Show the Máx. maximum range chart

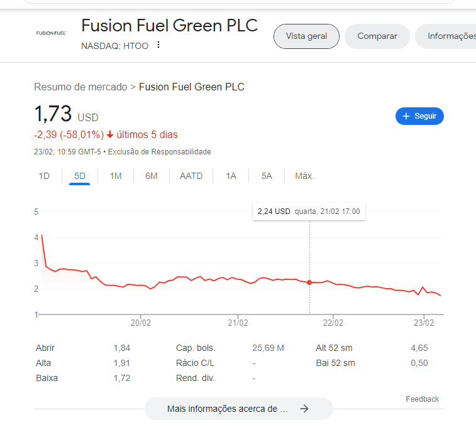pos(304,176)
